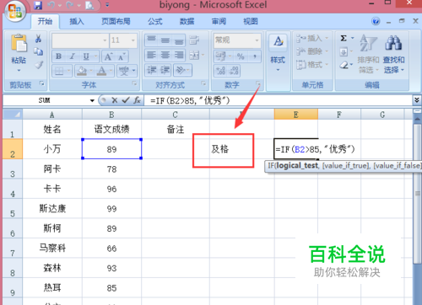Apply percent style format

pyautogui.click(x=241, y=56)
